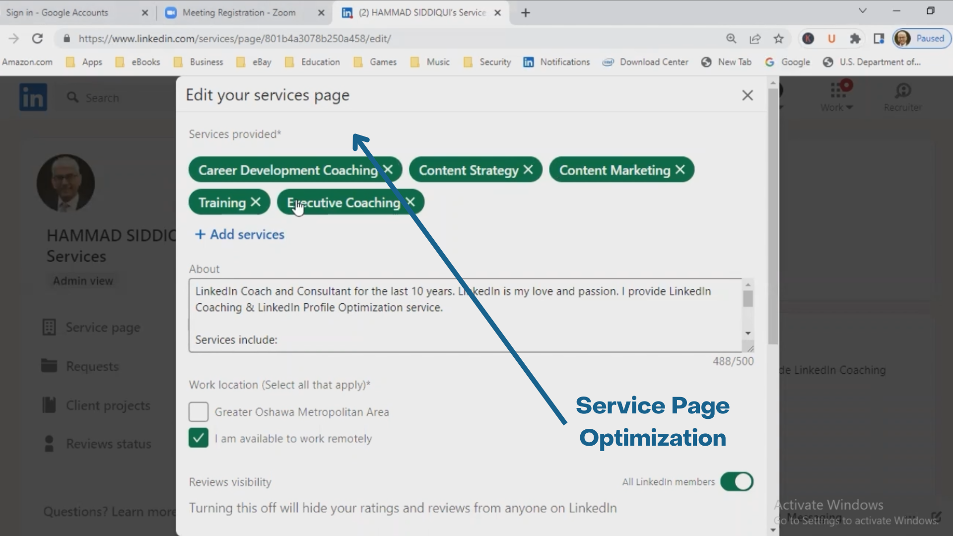Image resolution: width=953 pixels, height=536 pixels.
Task: Open the browser zoom magnifier icon
Action: tap(731, 38)
